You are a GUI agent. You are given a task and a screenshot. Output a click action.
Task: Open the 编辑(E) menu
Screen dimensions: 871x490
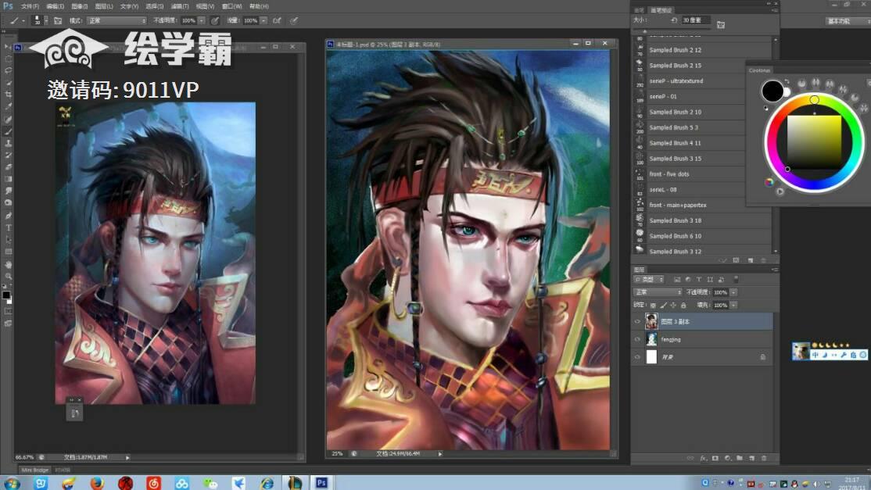click(x=55, y=6)
